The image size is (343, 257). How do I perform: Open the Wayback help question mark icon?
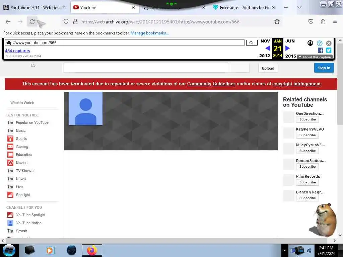(x=320, y=43)
